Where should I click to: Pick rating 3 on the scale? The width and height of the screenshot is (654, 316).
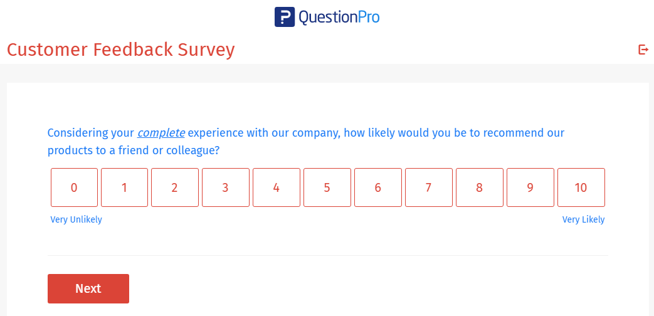(226, 187)
